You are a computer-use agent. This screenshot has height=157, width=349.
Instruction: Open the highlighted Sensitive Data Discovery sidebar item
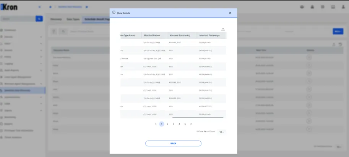[23, 90]
